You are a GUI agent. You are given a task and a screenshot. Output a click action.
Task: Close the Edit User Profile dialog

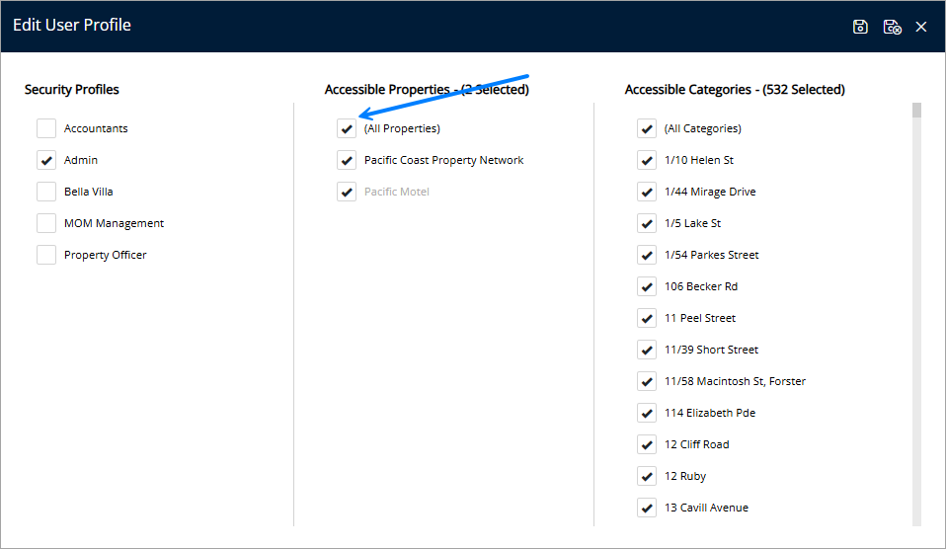(x=921, y=27)
